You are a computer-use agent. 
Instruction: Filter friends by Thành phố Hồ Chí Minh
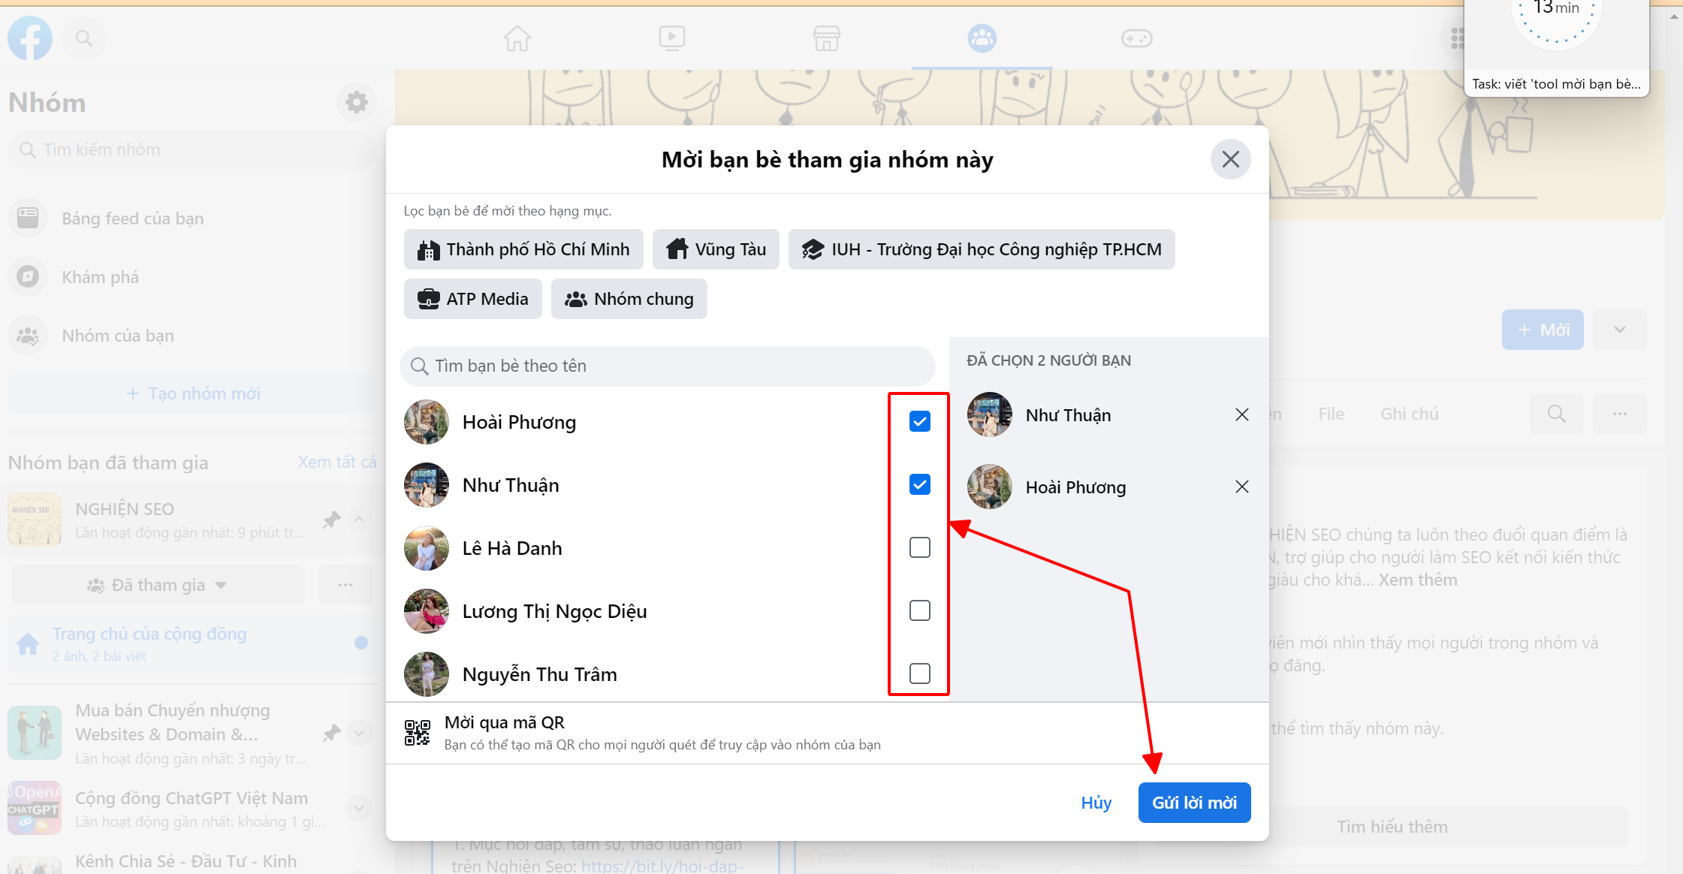pyautogui.click(x=523, y=249)
